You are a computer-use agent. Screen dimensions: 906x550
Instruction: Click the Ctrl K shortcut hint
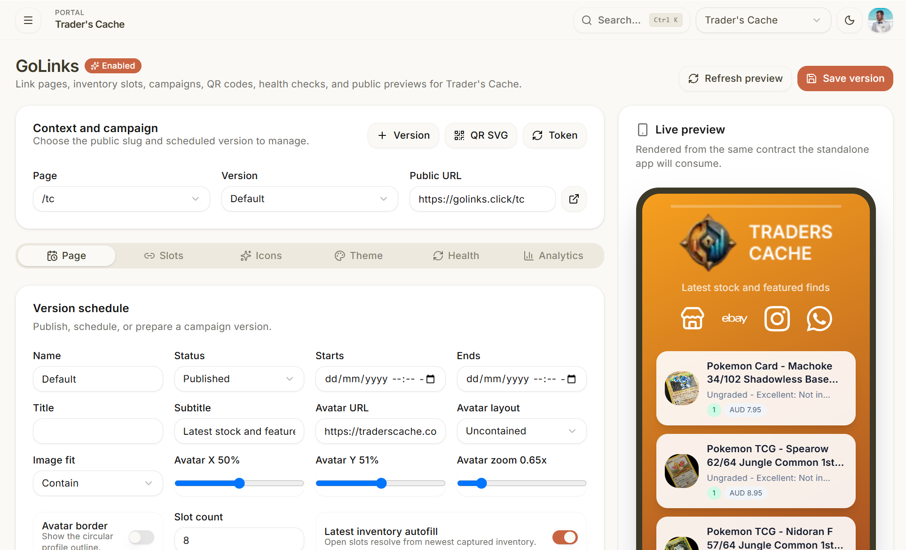(666, 20)
